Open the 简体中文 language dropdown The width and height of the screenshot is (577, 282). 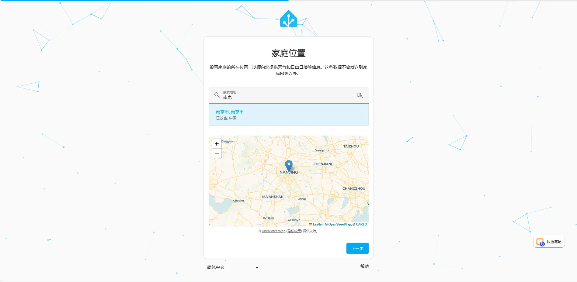[233, 267]
